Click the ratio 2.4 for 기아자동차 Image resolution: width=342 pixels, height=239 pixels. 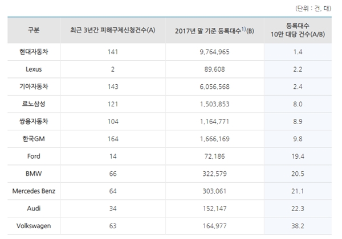[x=298, y=86]
